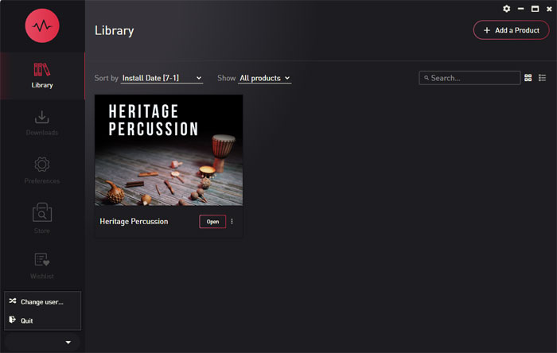The height and width of the screenshot is (353, 557).
Task: Expand the Sort by Install Date dropdown
Action: (x=162, y=78)
